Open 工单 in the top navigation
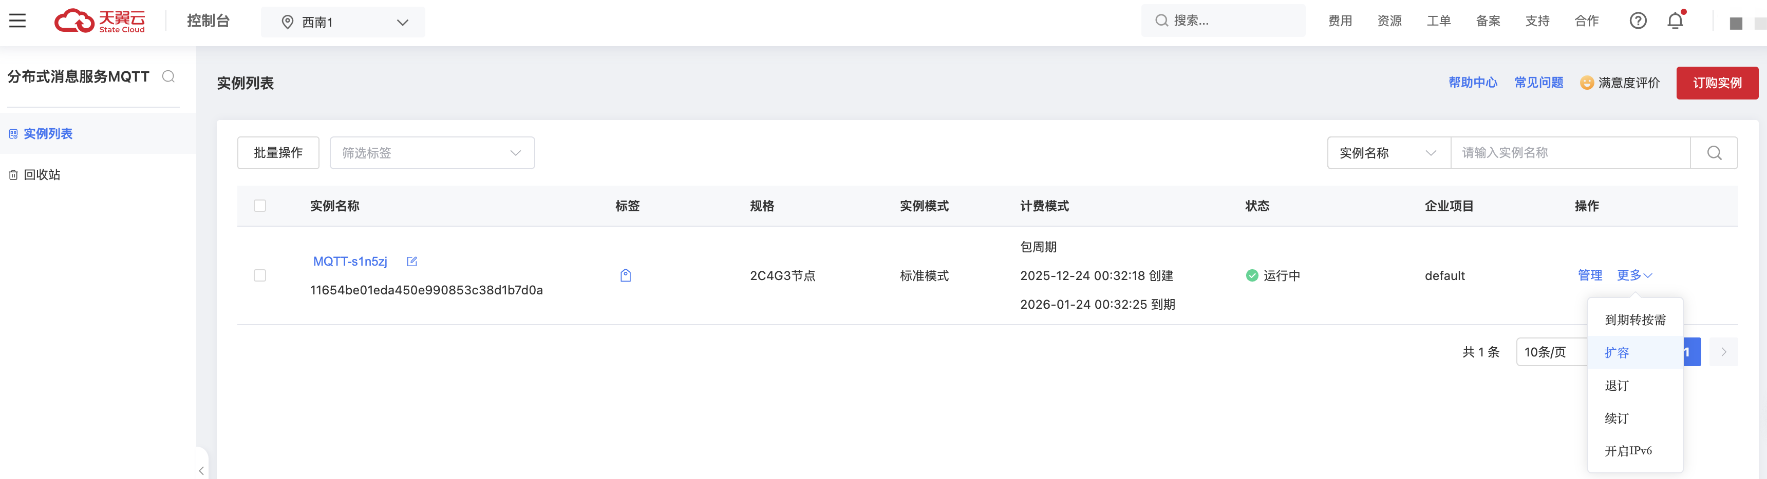The width and height of the screenshot is (1767, 479). pos(1438,21)
